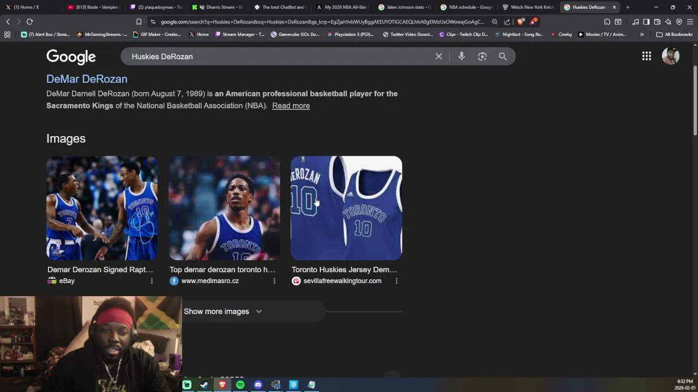Open the Cineby bookmark
Image resolution: width=698 pixels, height=392 pixels.
[561, 34]
